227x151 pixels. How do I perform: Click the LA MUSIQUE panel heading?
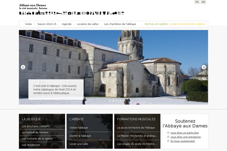coord(31,119)
